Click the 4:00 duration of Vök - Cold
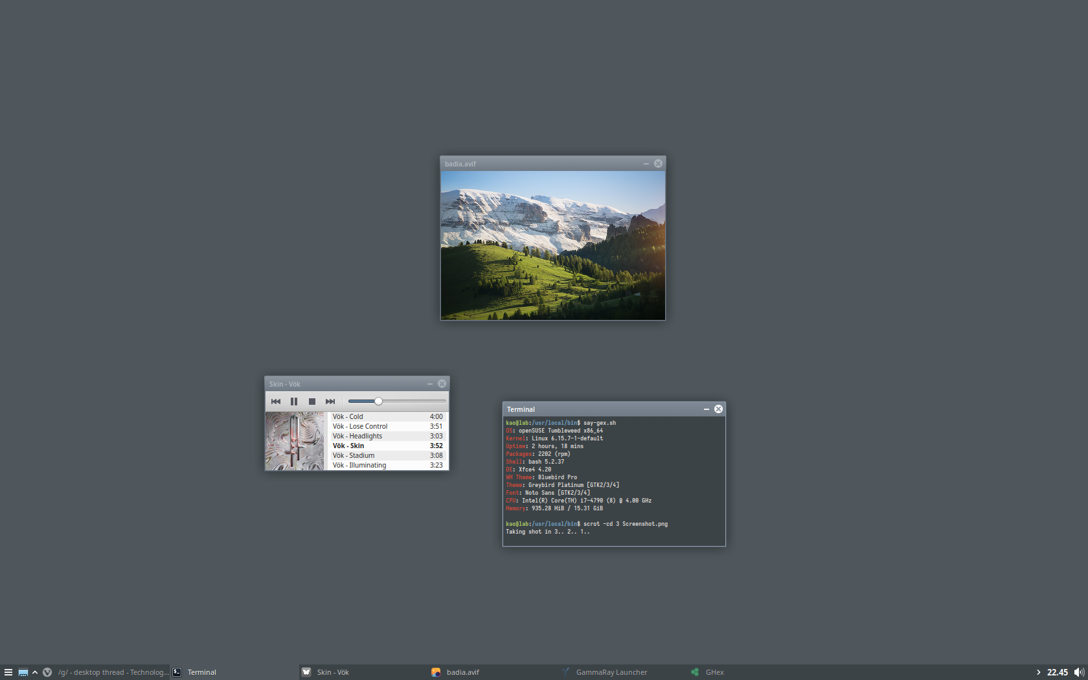This screenshot has height=680, width=1088. pos(436,416)
